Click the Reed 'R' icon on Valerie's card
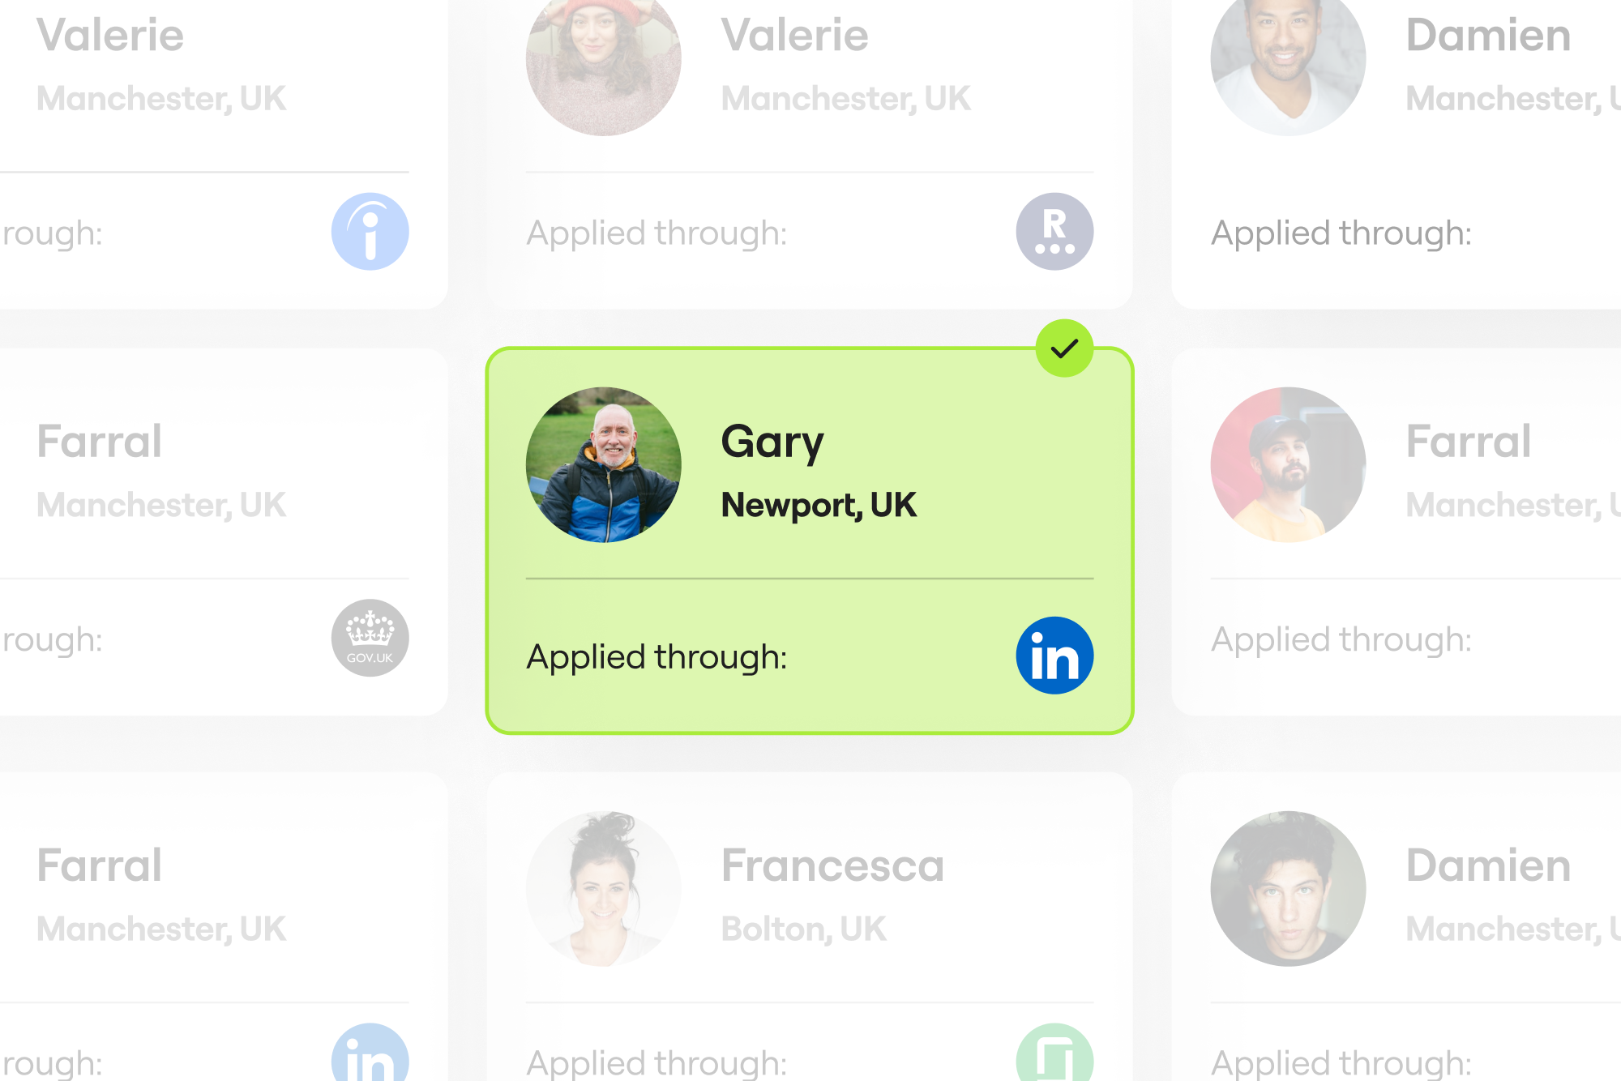Viewport: 1621px width, 1081px height. point(1054,232)
